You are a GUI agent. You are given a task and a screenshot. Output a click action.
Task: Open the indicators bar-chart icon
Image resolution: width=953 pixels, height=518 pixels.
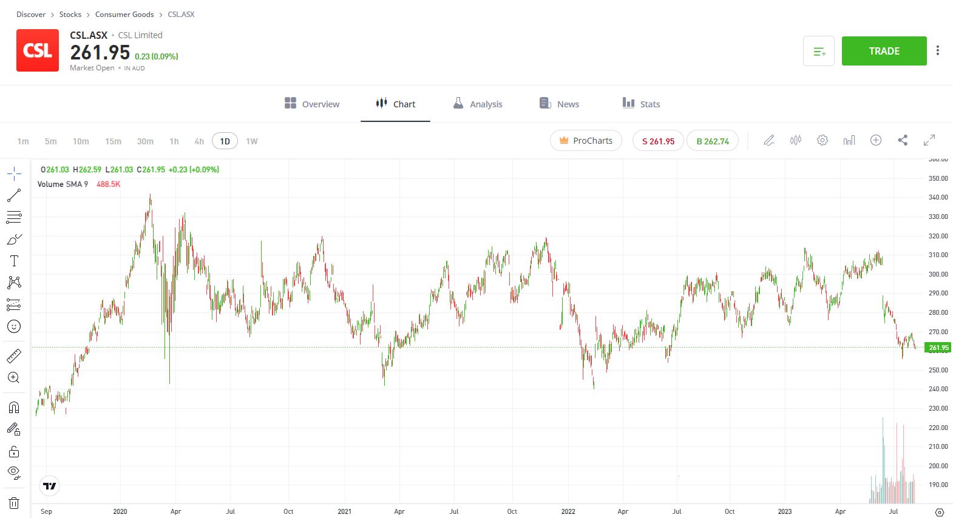[849, 140]
